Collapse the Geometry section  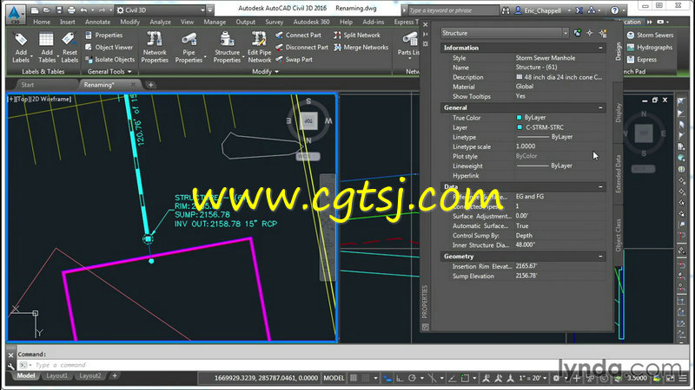pos(600,257)
